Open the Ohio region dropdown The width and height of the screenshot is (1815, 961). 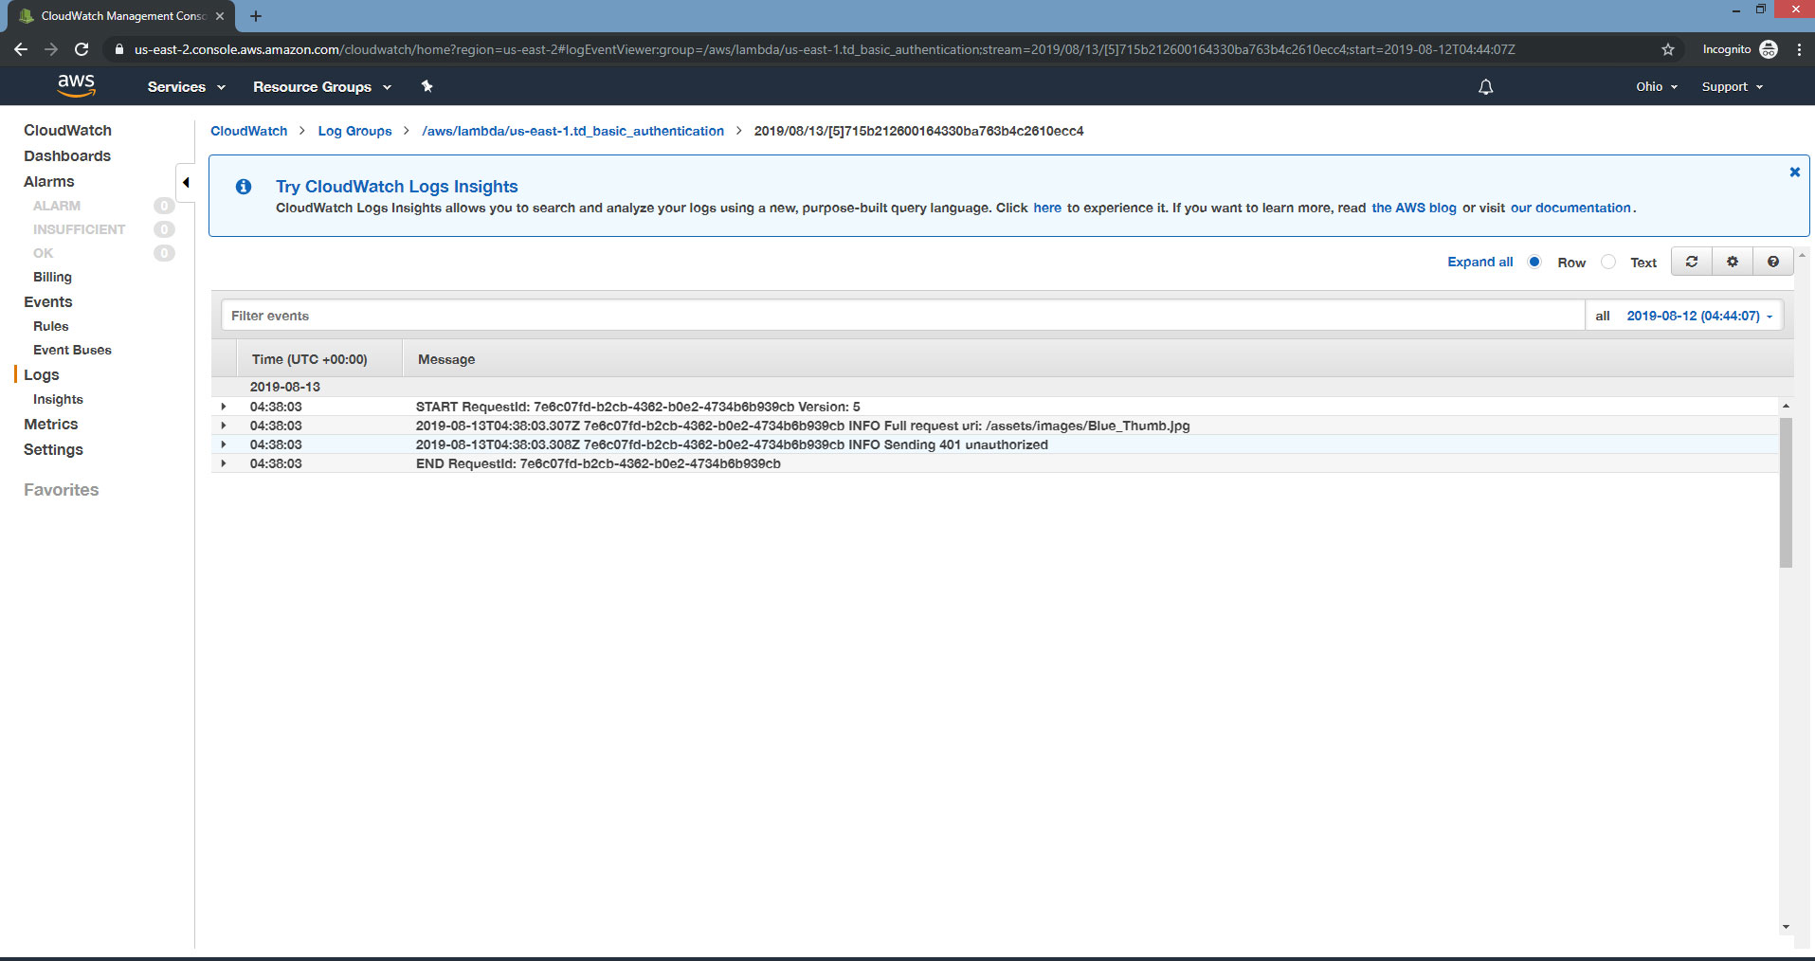(1657, 86)
